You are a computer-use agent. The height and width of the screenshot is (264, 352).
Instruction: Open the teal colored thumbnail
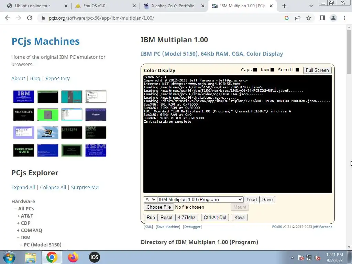pos(72,97)
